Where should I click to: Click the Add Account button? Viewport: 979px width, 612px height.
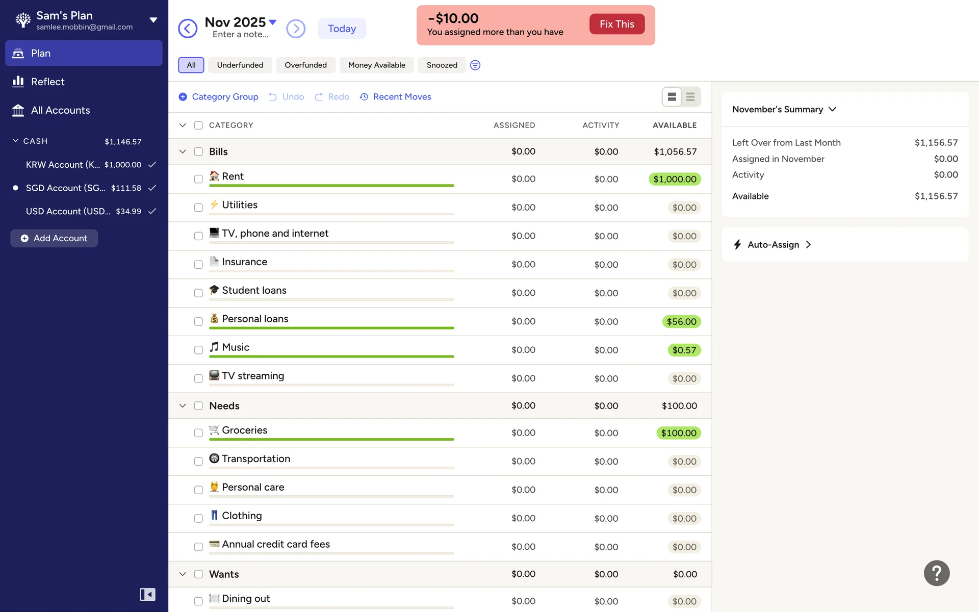point(54,238)
